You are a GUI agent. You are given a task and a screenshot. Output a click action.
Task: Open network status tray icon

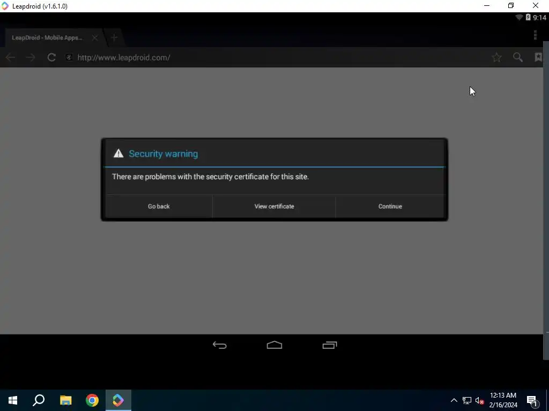(x=467, y=400)
